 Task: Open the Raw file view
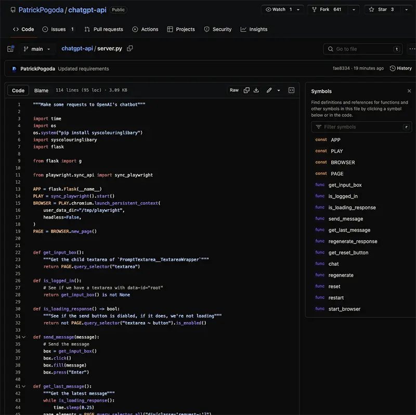[x=234, y=90]
